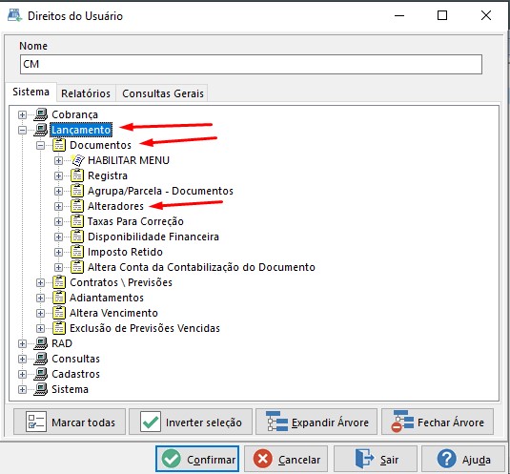Click Expandir Árvore button

[316, 422]
